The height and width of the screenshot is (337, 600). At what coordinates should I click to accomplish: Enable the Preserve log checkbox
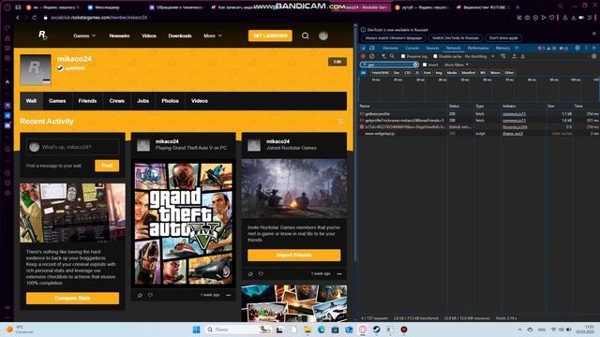pyautogui.click(x=403, y=56)
